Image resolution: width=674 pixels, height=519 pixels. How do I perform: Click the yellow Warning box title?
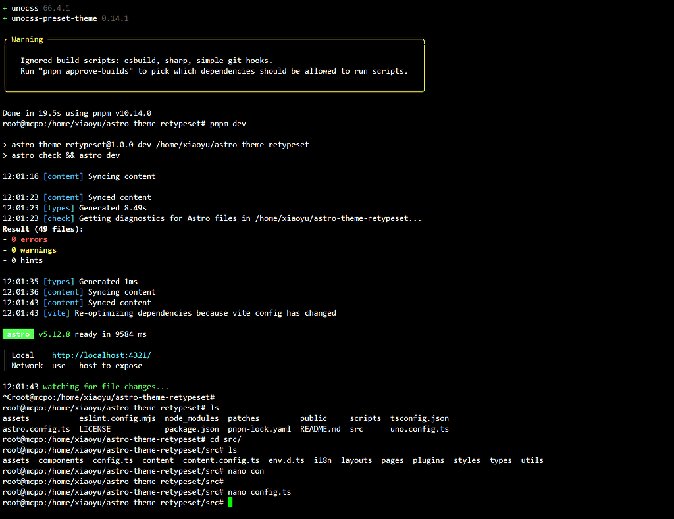[x=27, y=39]
